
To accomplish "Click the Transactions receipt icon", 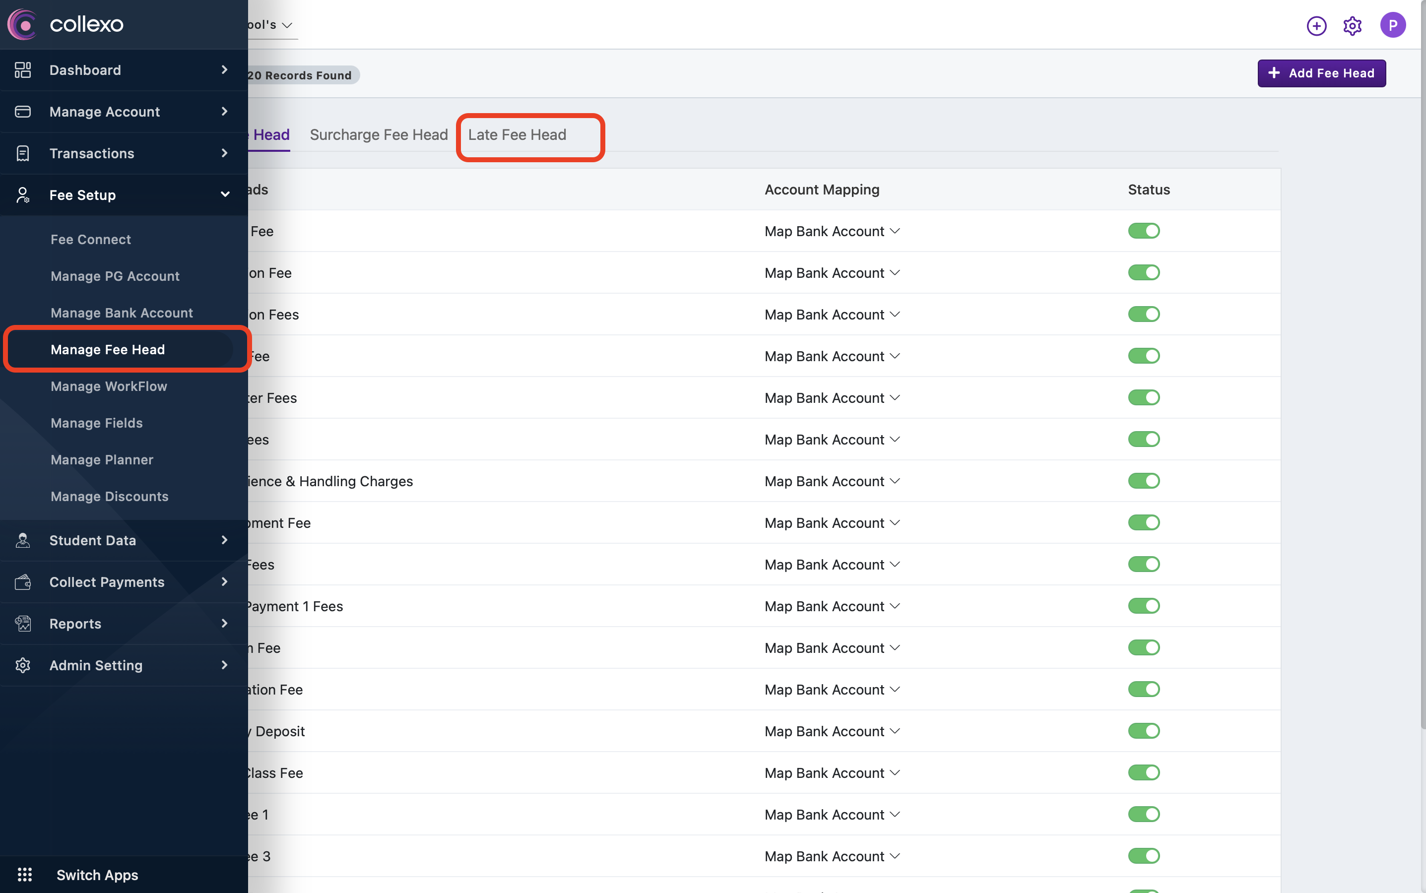I will click(x=22, y=153).
